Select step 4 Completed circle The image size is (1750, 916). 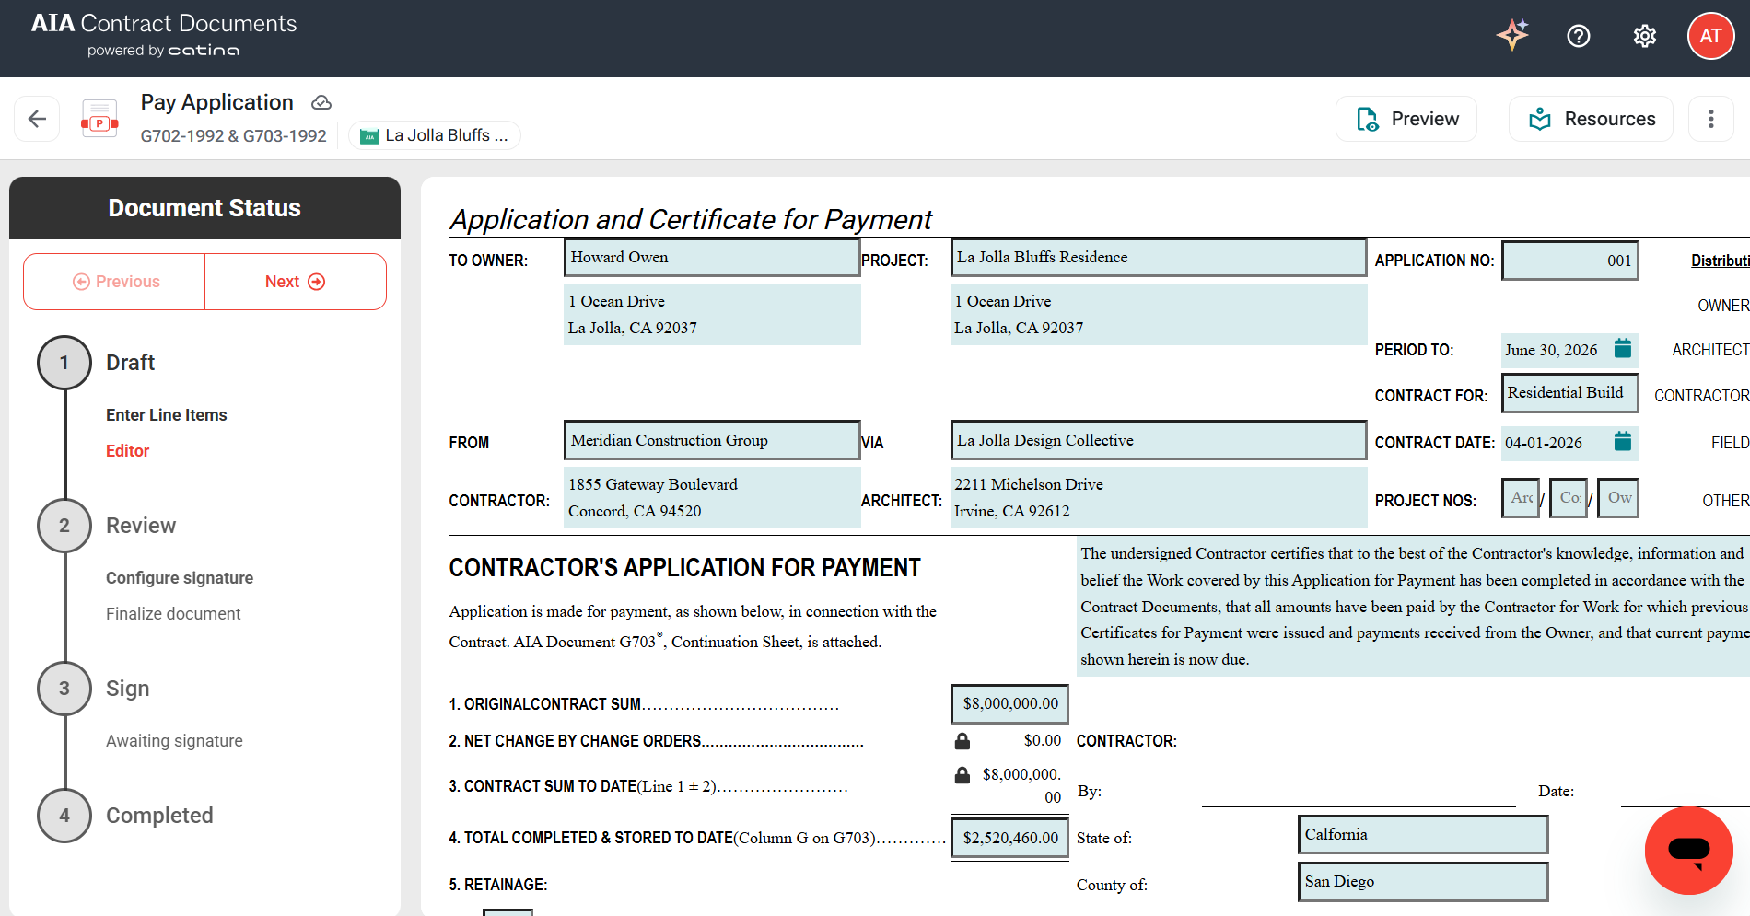[64, 816]
